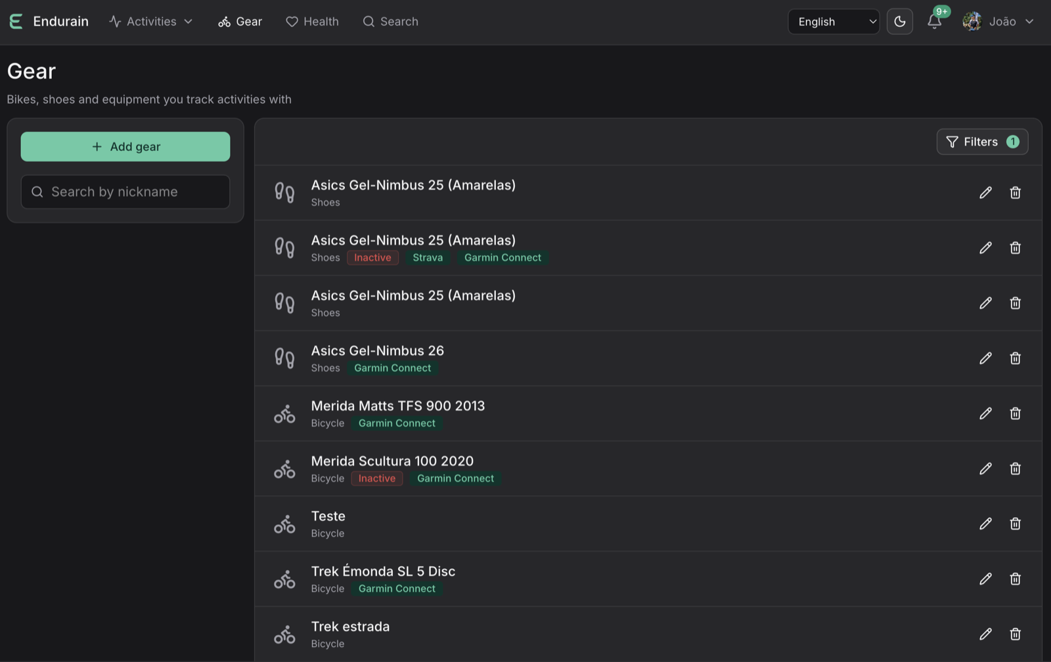
Task: Edit the Asics Gel-Nimbus 26 shoes
Action: click(x=985, y=358)
